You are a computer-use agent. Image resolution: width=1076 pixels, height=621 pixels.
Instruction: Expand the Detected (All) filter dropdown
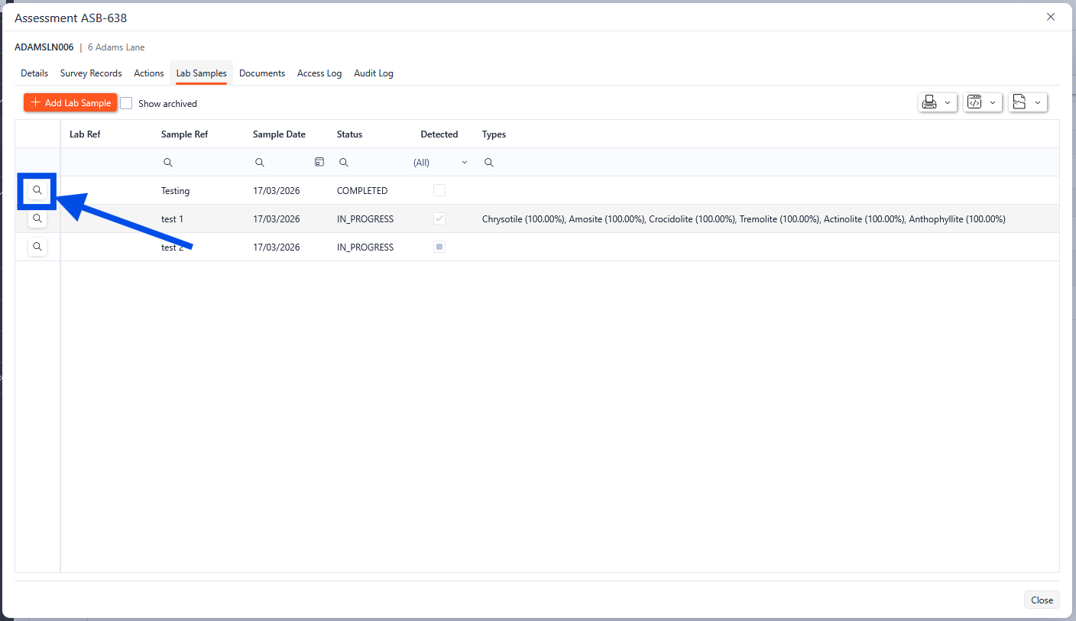(x=464, y=163)
